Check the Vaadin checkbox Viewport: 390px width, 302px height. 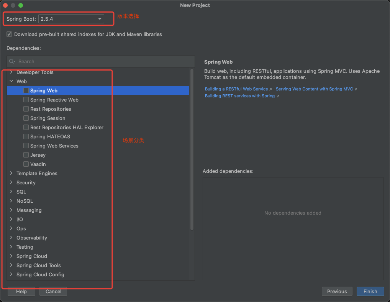26,164
